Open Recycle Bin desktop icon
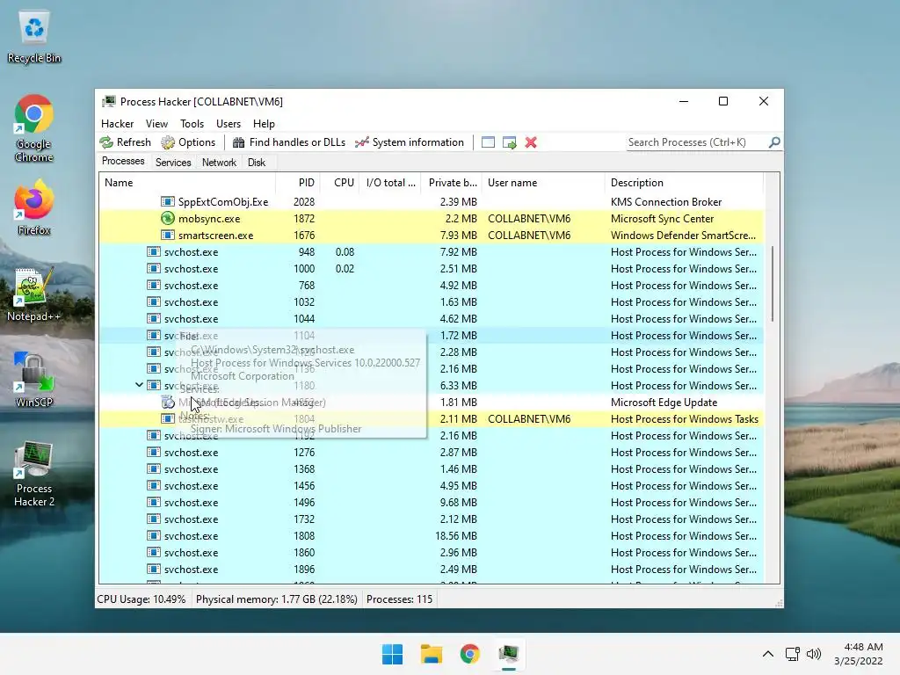This screenshot has width=900, height=675. (34, 37)
